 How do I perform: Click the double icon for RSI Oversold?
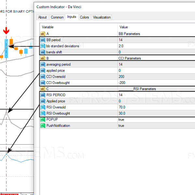[43, 107]
